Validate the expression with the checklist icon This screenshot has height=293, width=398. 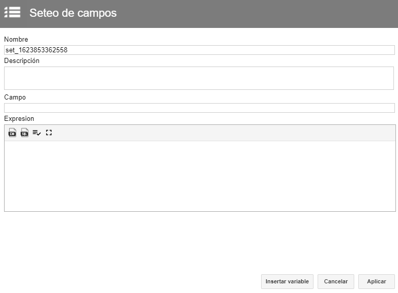tap(37, 133)
